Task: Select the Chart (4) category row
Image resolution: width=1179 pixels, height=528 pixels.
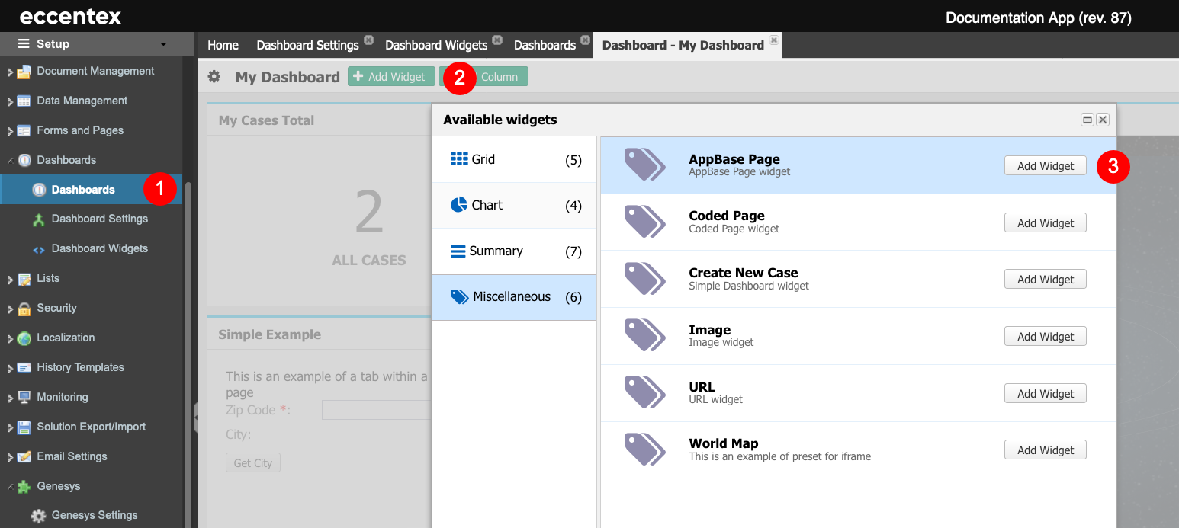Action: coord(514,206)
